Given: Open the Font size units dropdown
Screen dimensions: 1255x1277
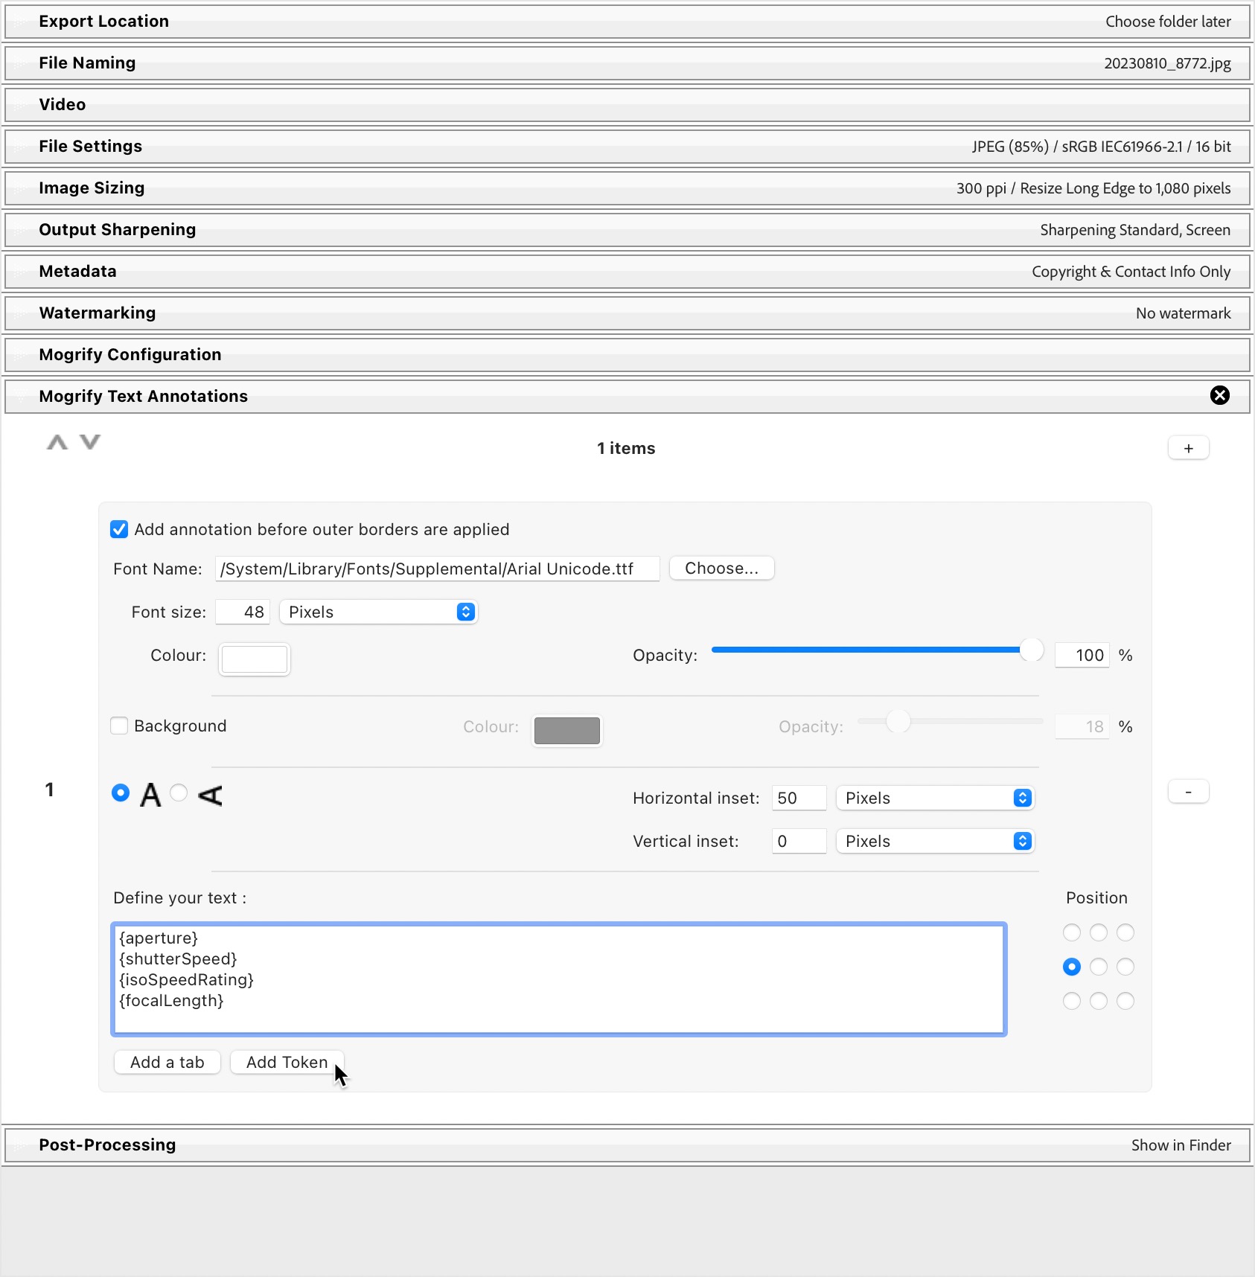Looking at the screenshot, I should (x=378, y=612).
